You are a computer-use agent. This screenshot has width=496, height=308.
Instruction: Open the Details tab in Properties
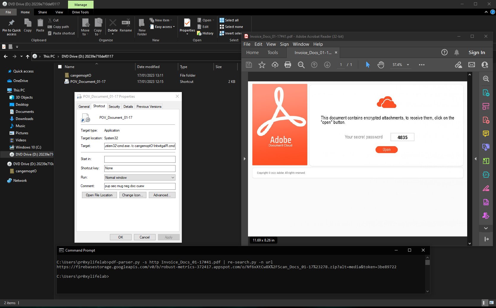tap(128, 107)
